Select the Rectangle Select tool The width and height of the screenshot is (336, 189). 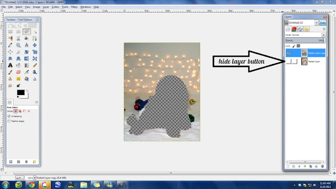click(x=10, y=31)
